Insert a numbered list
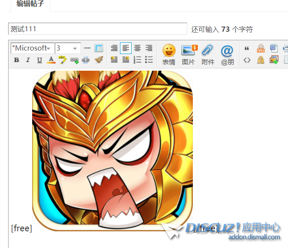 [x=137, y=60]
